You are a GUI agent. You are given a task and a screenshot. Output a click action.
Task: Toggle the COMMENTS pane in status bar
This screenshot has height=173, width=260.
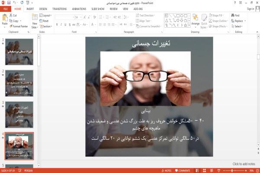pos(182,170)
